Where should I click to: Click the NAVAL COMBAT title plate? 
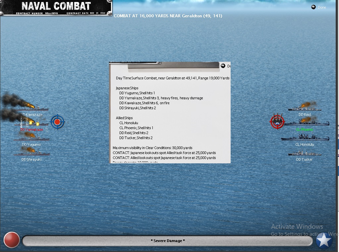coord(56,8)
